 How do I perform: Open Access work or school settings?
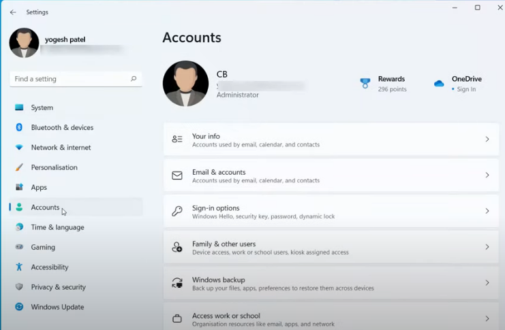(x=226, y=316)
